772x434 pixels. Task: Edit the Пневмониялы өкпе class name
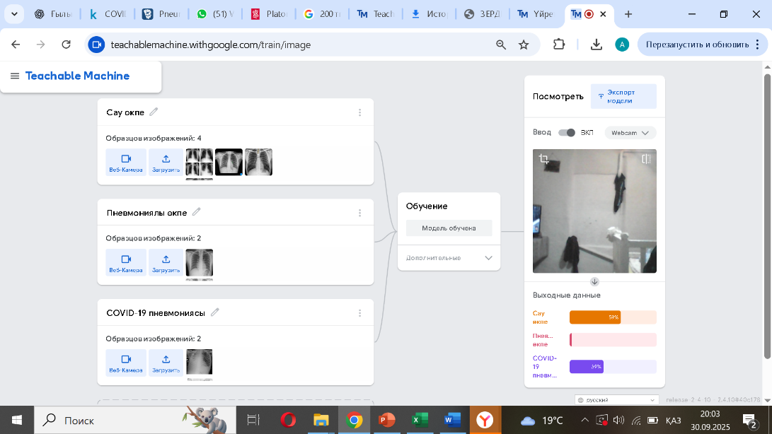pos(197,211)
